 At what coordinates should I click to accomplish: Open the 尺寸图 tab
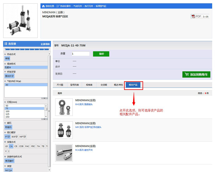point(60,85)
